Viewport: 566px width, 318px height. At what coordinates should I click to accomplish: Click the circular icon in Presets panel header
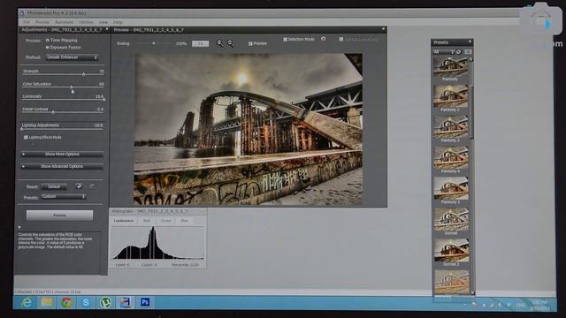[458, 52]
